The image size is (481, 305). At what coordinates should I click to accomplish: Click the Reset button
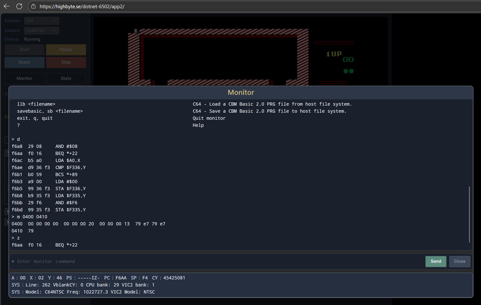coord(24,62)
